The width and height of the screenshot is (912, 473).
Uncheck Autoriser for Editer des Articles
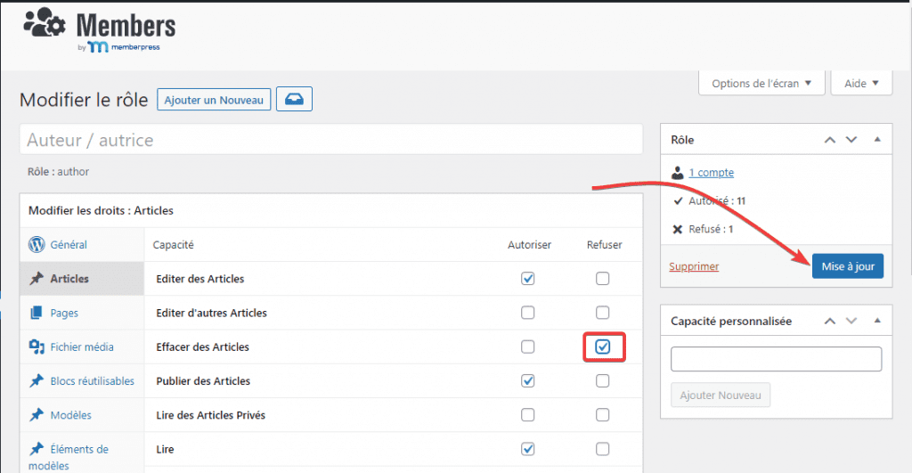click(x=527, y=279)
